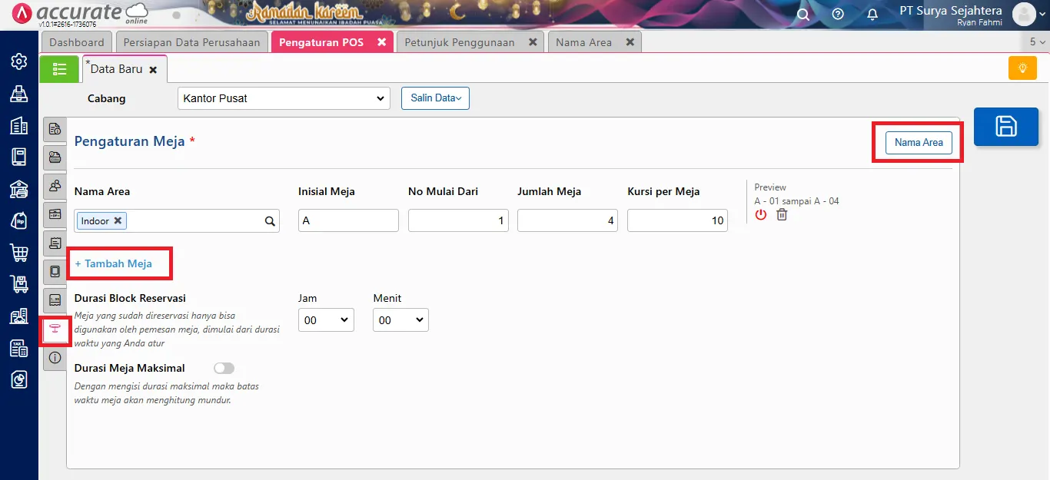Select the shopping cart sidebar icon
Image resolution: width=1050 pixels, height=480 pixels.
pos(19,252)
